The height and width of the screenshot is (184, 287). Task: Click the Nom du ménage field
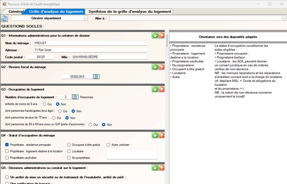[90, 43]
